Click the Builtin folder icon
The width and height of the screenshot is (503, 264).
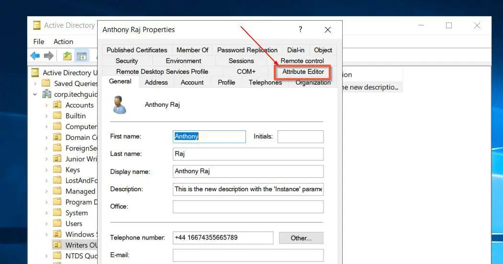[x=57, y=115]
